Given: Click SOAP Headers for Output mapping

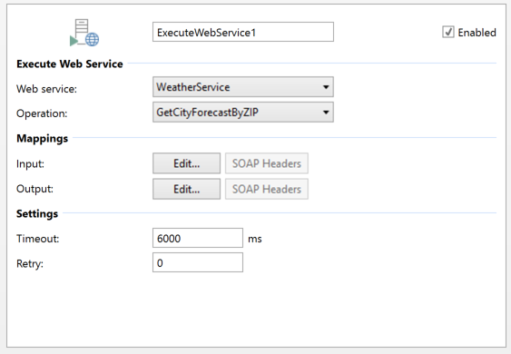Looking at the screenshot, I should [x=267, y=189].
